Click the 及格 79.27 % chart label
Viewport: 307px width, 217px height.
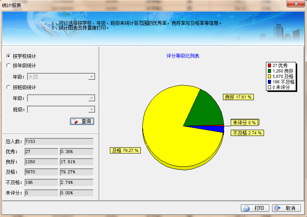(125, 150)
